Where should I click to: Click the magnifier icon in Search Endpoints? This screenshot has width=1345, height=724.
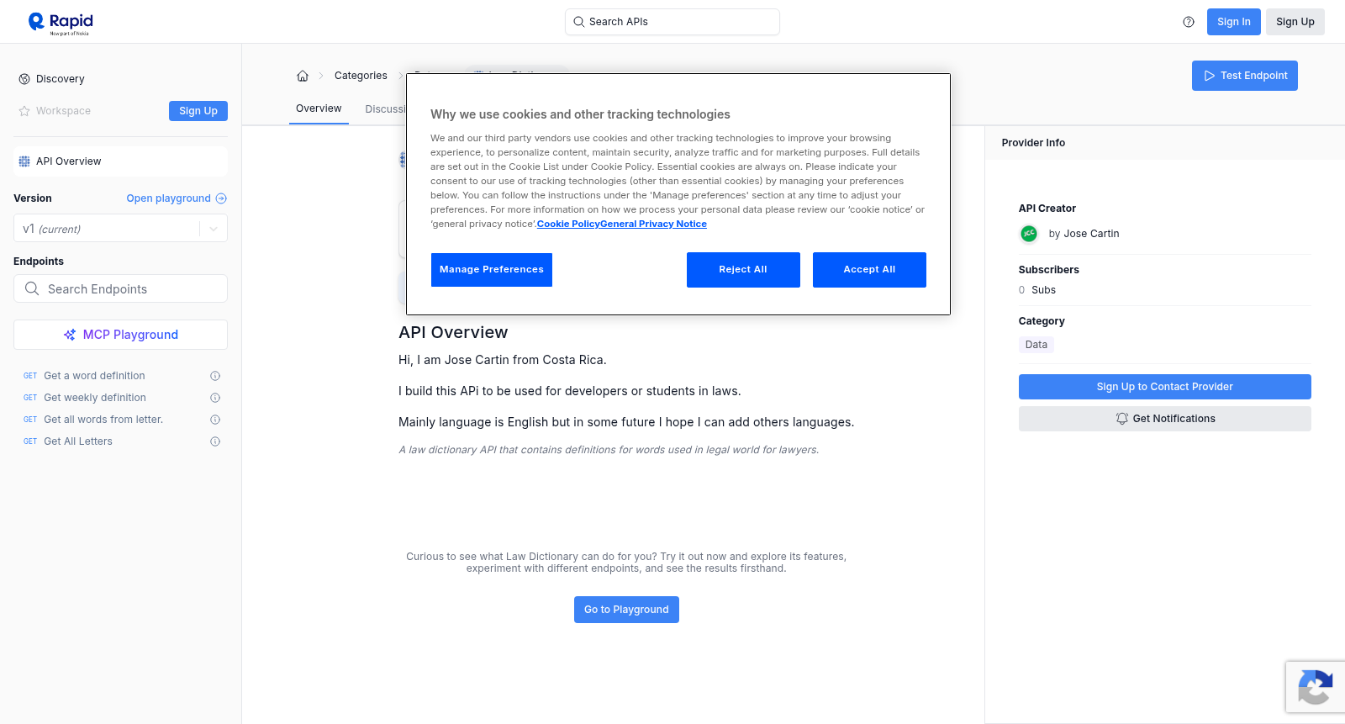(x=32, y=288)
